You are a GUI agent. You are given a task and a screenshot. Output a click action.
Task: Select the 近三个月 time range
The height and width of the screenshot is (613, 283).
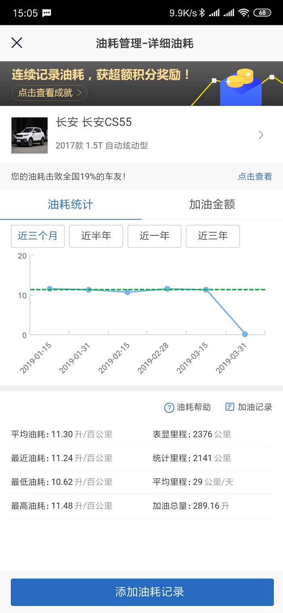coord(38,236)
